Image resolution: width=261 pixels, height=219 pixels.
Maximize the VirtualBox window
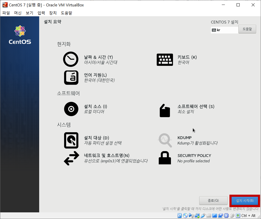coord(238,5)
